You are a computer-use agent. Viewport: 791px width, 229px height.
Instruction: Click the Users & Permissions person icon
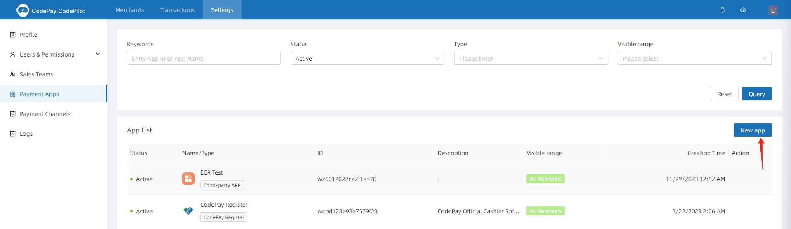[x=13, y=54]
